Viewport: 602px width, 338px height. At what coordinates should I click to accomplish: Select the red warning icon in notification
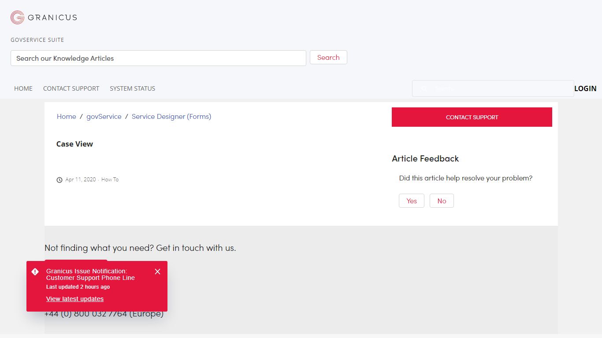pos(35,272)
